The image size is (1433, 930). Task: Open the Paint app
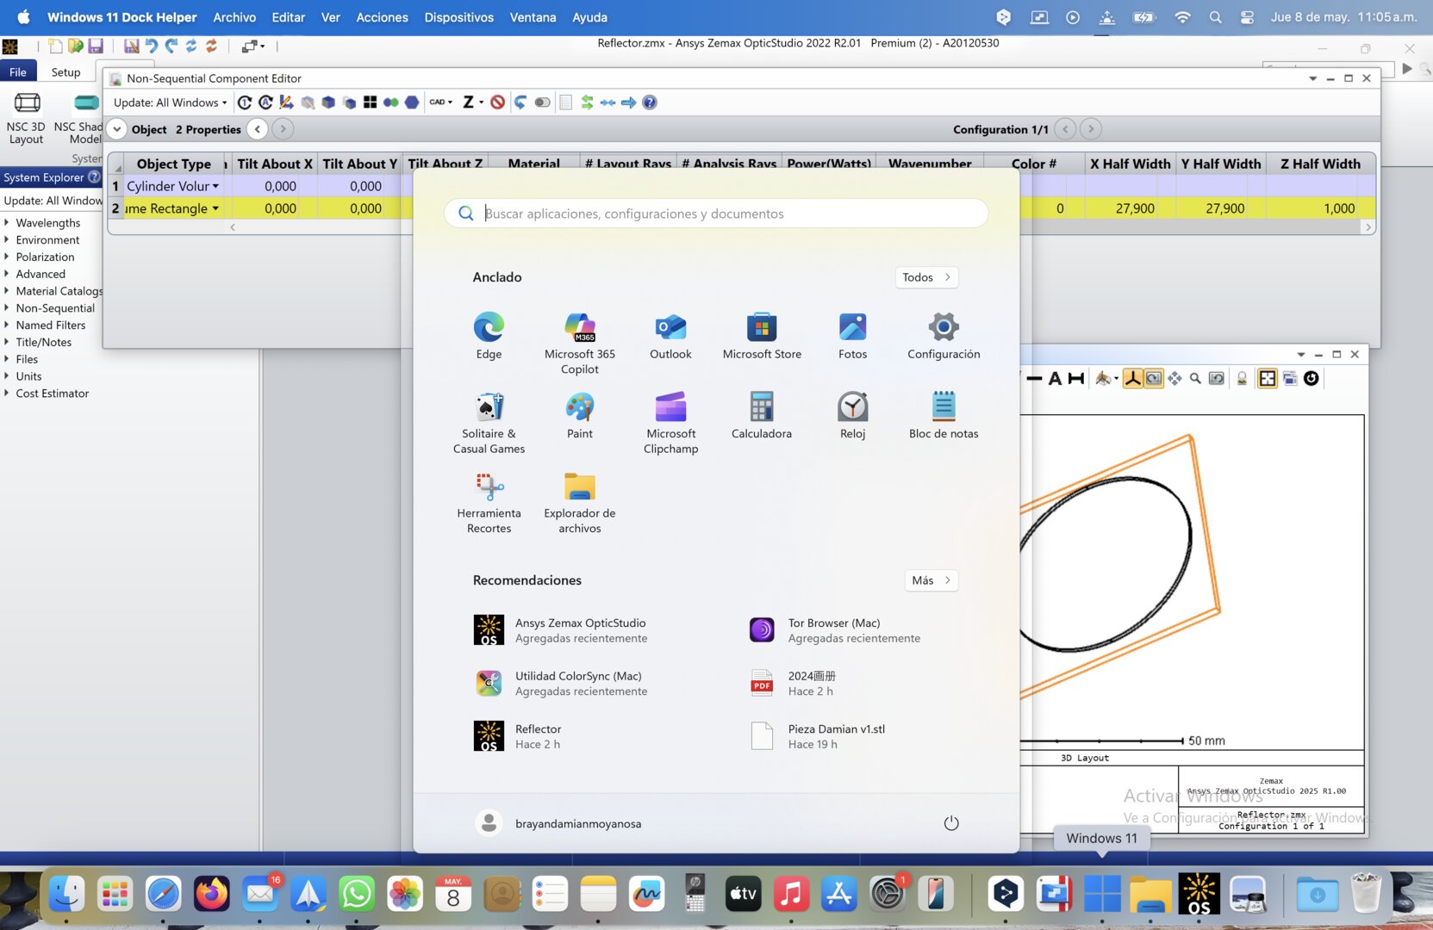click(x=580, y=416)
